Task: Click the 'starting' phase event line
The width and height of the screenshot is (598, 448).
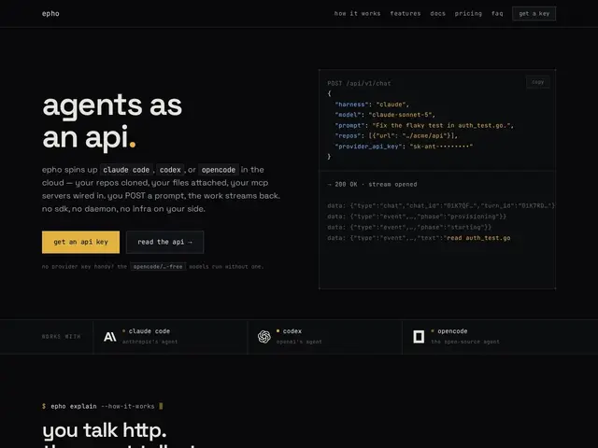Action: point(409,227)
